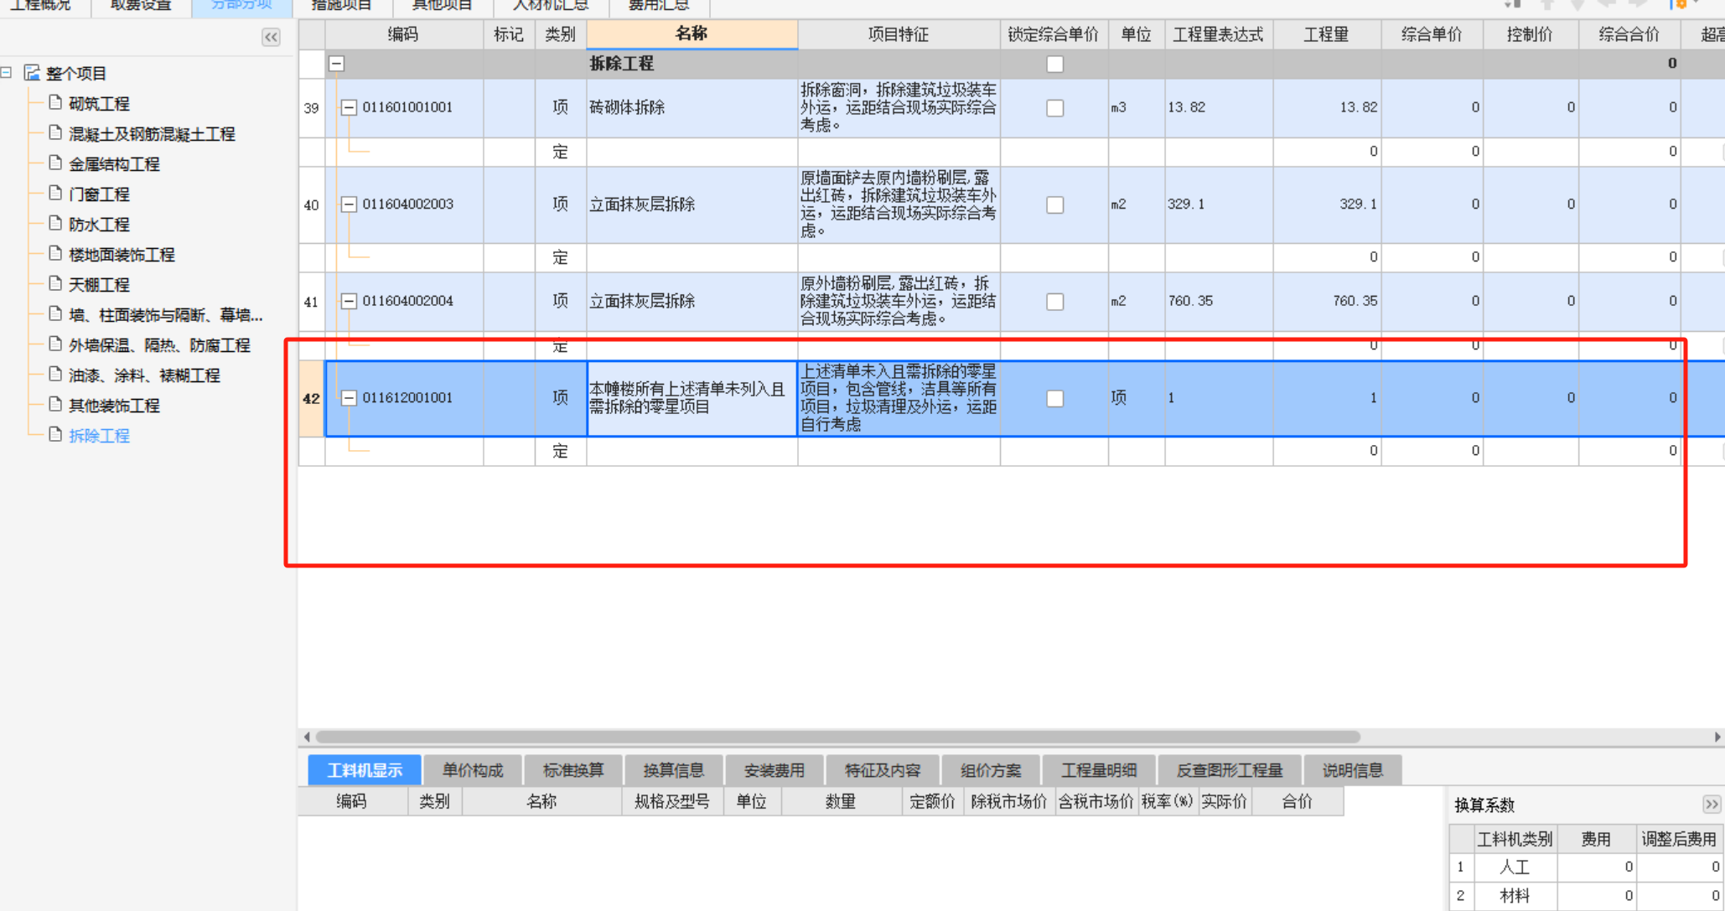1725x911 pixels.
Task: Click name cell 砖砌体拆除 in row 39
Action: point(692,107)
